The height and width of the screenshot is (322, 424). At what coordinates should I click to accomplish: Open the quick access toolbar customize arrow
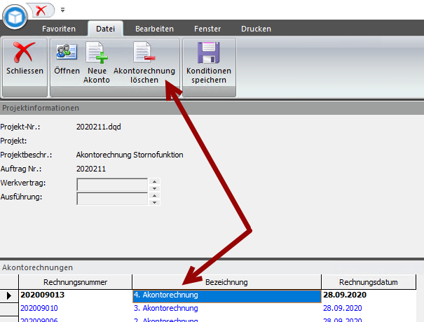(x=62, y=10)
